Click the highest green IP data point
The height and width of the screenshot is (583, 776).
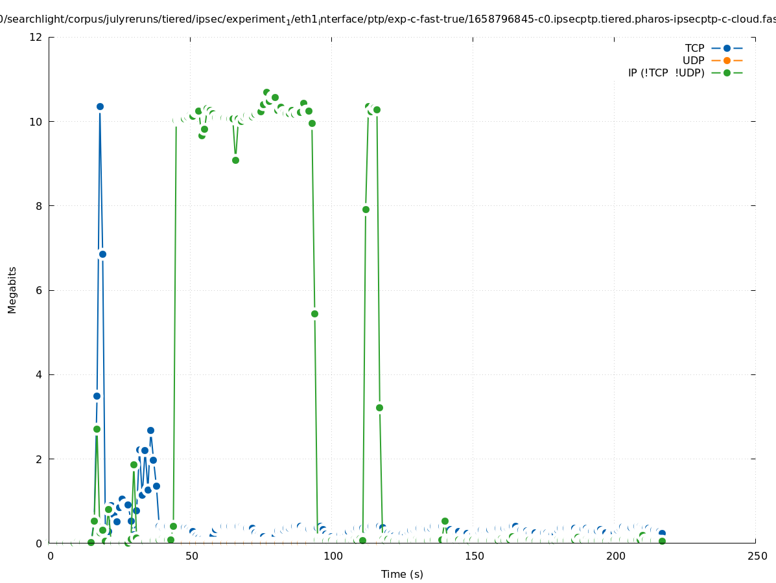point(266,93)
